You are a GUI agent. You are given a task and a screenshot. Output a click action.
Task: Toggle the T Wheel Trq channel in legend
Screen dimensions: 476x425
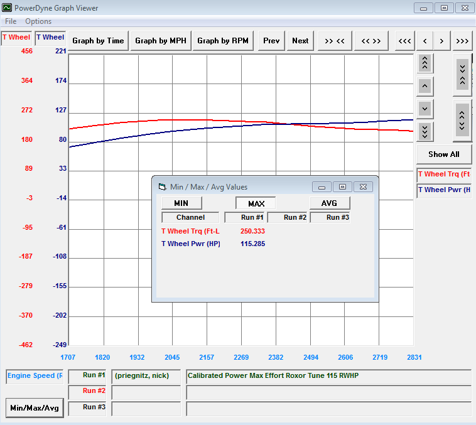(444, 175)
